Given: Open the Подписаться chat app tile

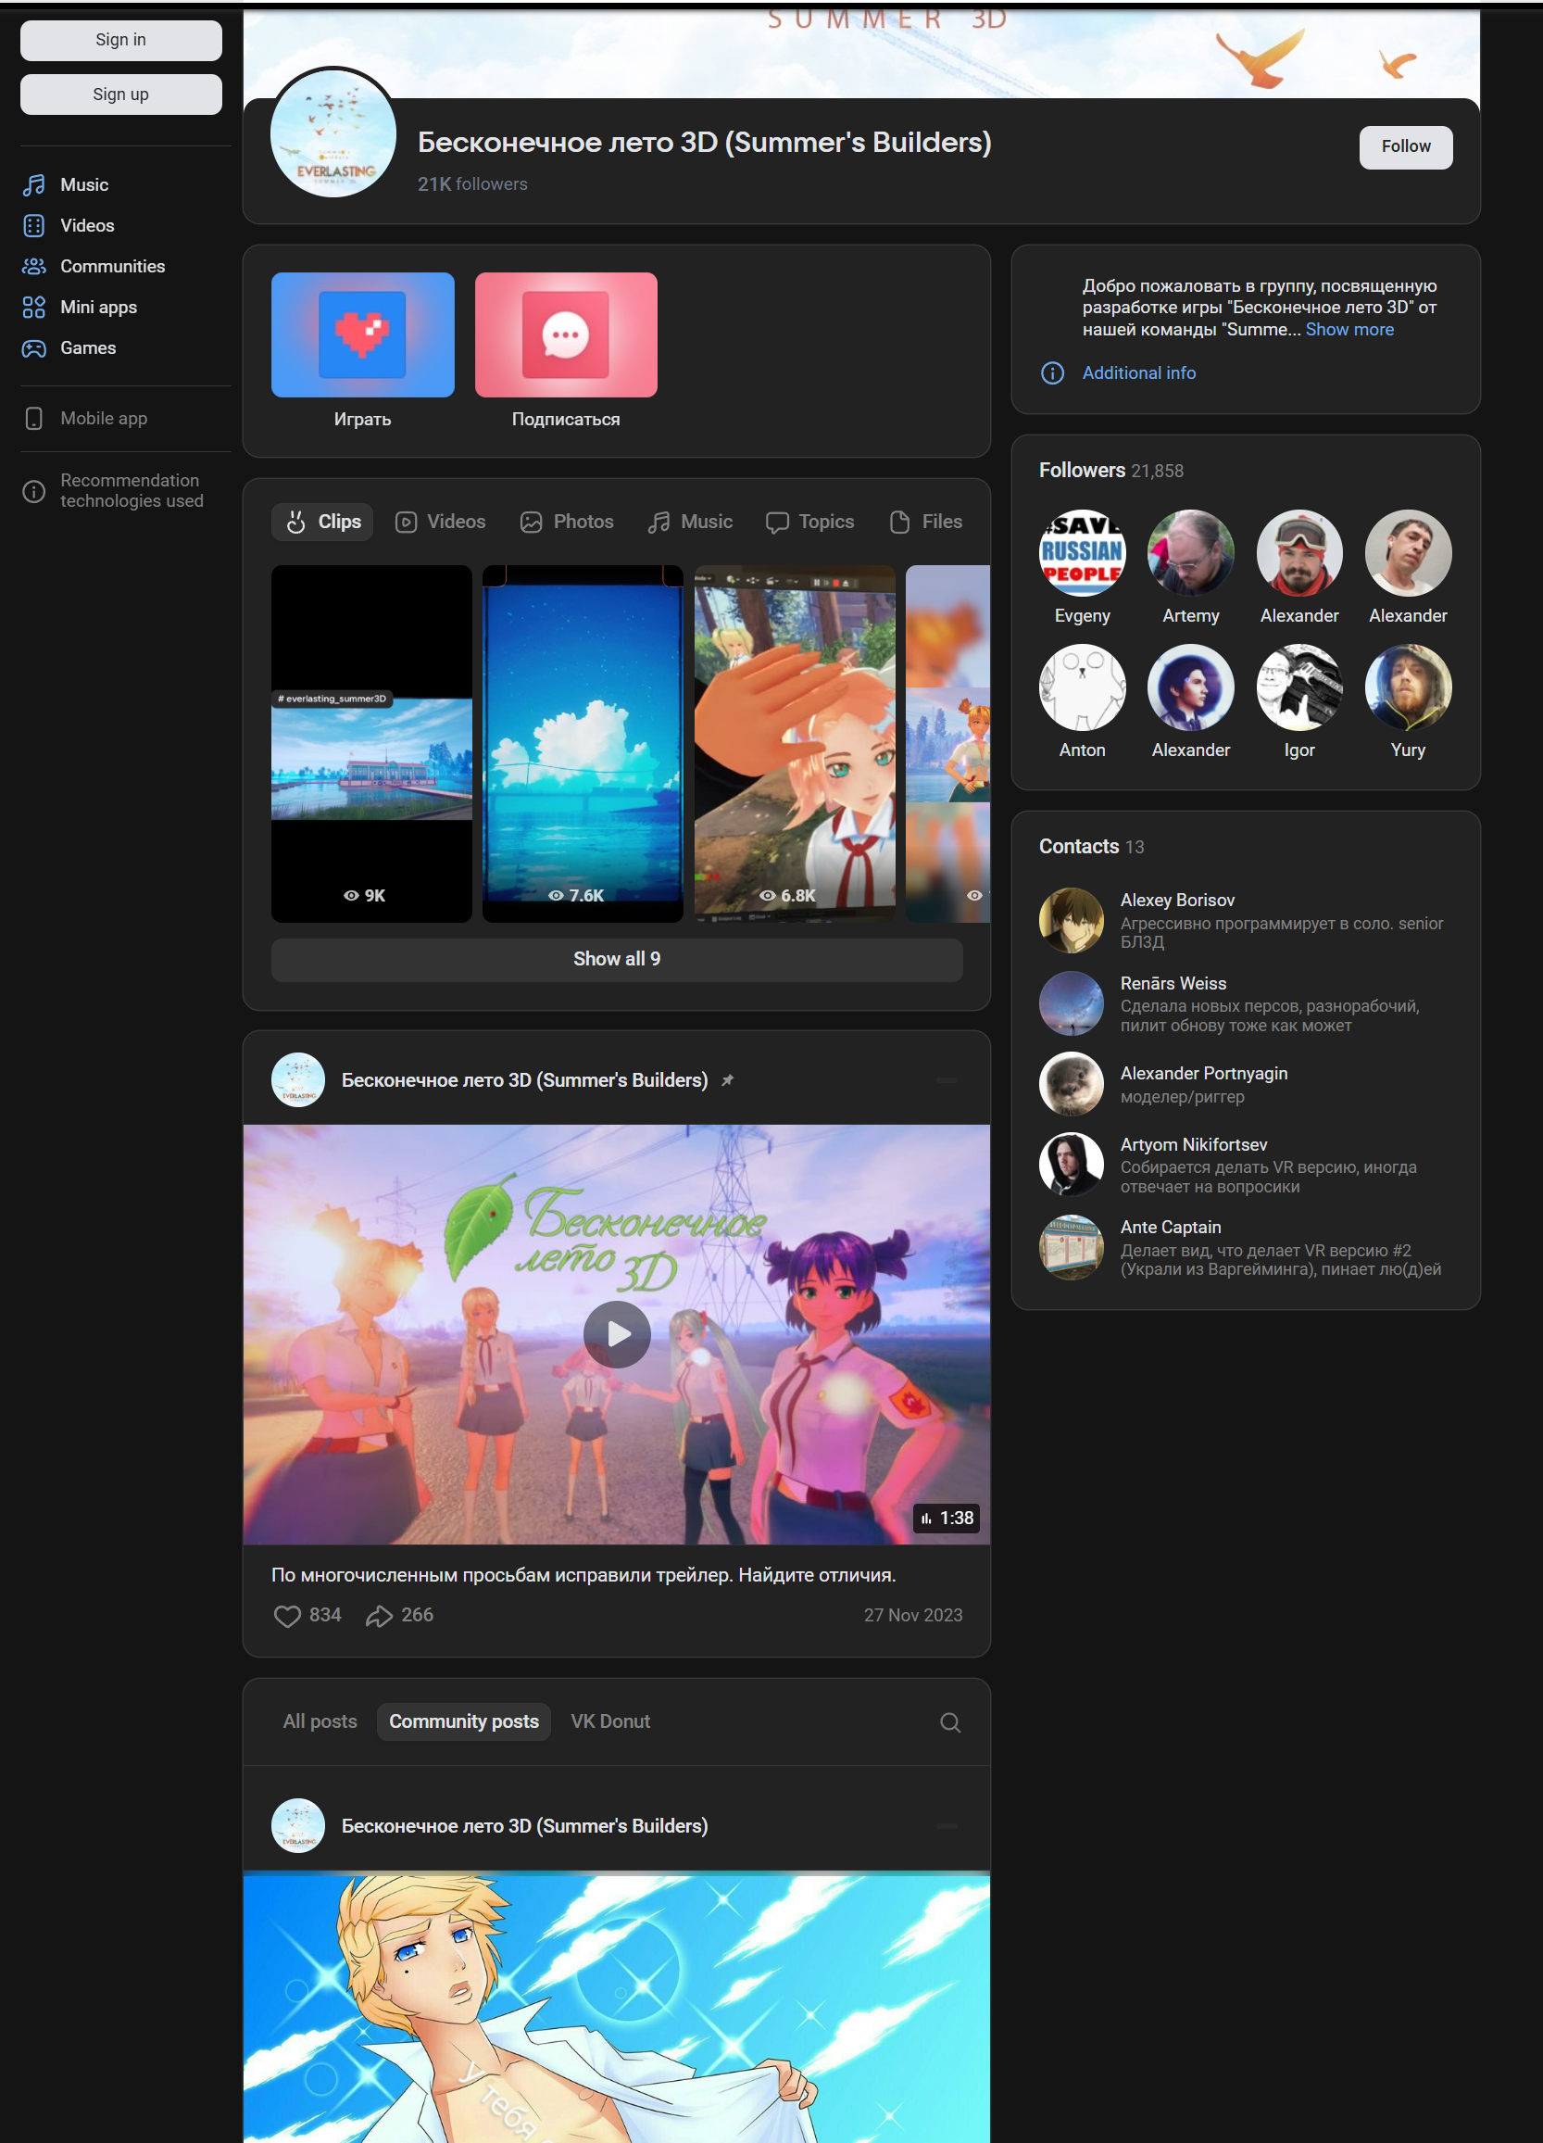Looking at the screenshot, I should tap(566, 335).
